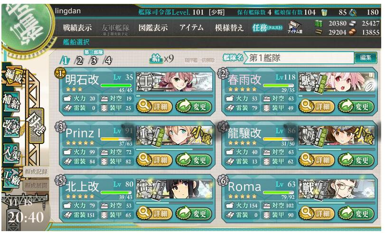385x233 pixels.
Task: Switch to fleet 2 tab
Action: [x=79, y=60]
